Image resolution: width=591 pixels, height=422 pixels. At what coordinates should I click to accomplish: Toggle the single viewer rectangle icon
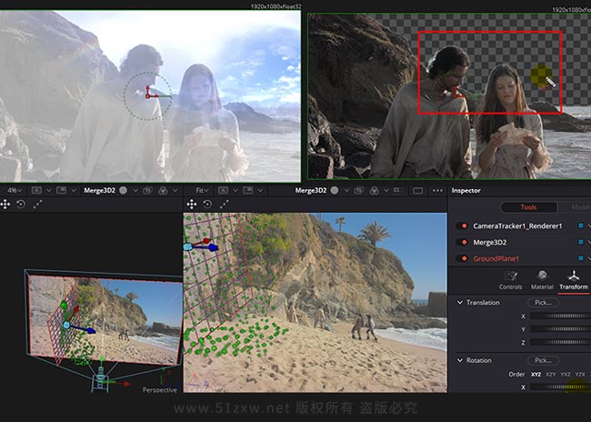click(x=417, y=191)
